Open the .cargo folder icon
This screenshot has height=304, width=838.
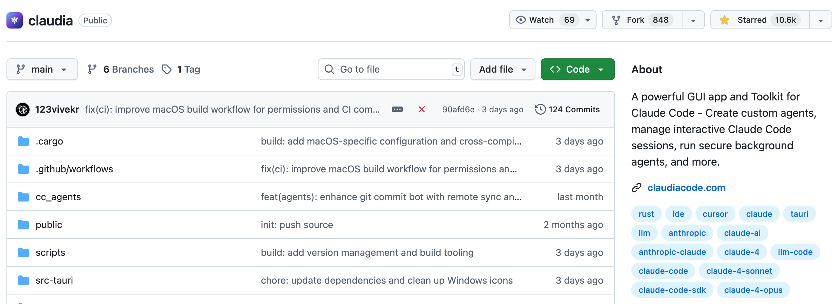[23, 141]
